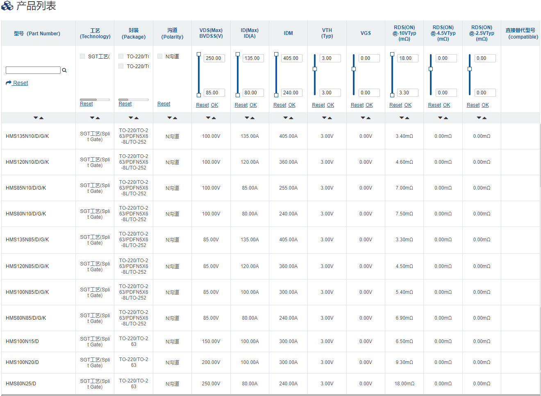Sort Package column ascending with up arrow

click(136, 118)
